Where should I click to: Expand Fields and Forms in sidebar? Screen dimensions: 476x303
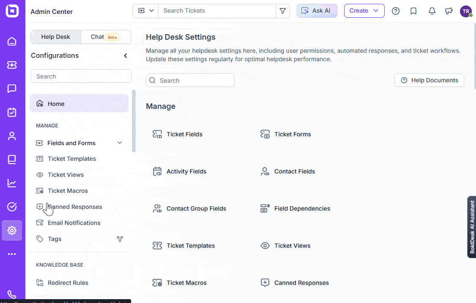click(x=120, y=143)
